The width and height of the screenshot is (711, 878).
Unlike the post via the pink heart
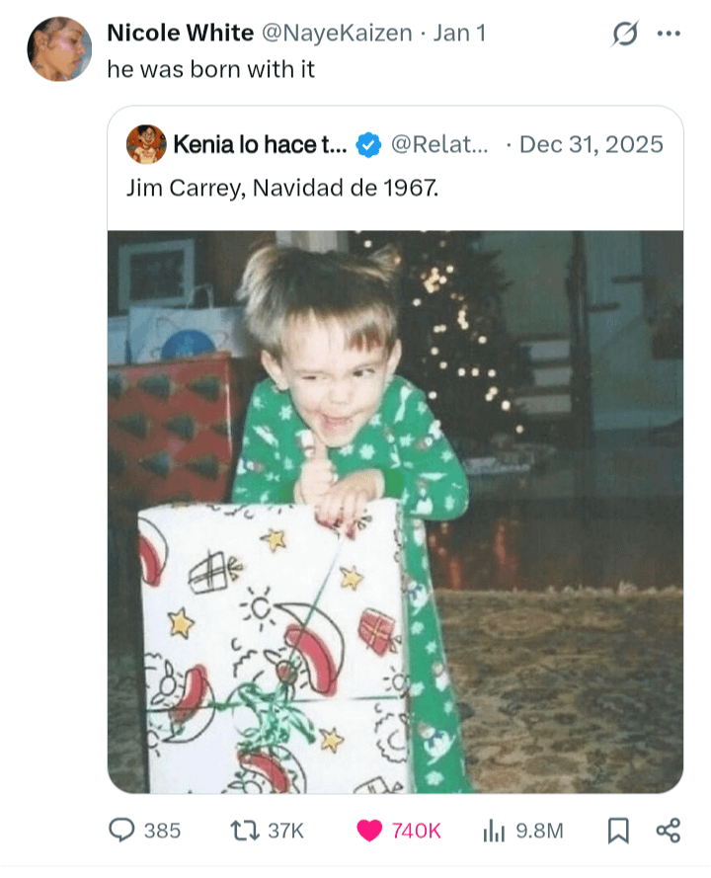369,831
